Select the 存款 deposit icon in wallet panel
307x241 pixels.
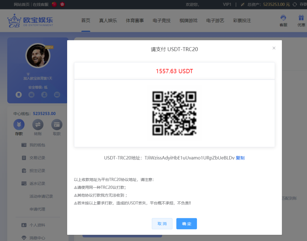click(x=19, y=124)
